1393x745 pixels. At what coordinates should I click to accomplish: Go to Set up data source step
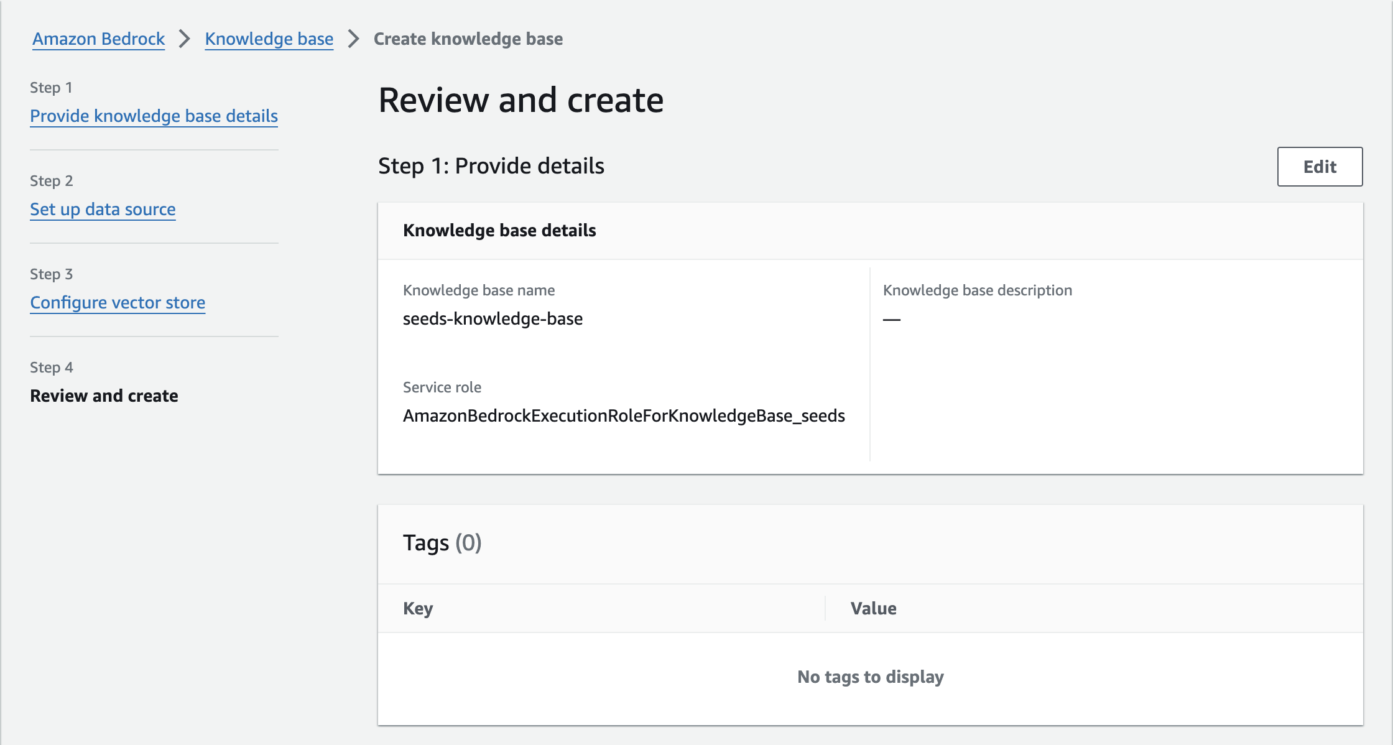(x=103, y=209)
